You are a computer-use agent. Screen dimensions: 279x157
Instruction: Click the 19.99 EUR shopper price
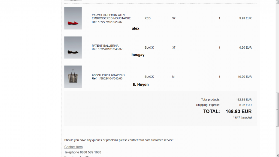[x=245, y=76]
